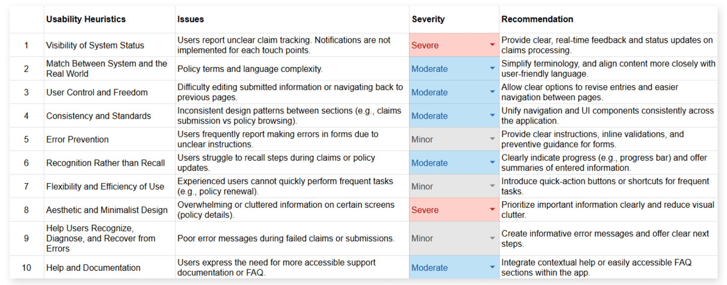This screenshot has height=285, width=727.
Task: Open severity dropdown for Visibility of System Status
Action: [492, 45]
